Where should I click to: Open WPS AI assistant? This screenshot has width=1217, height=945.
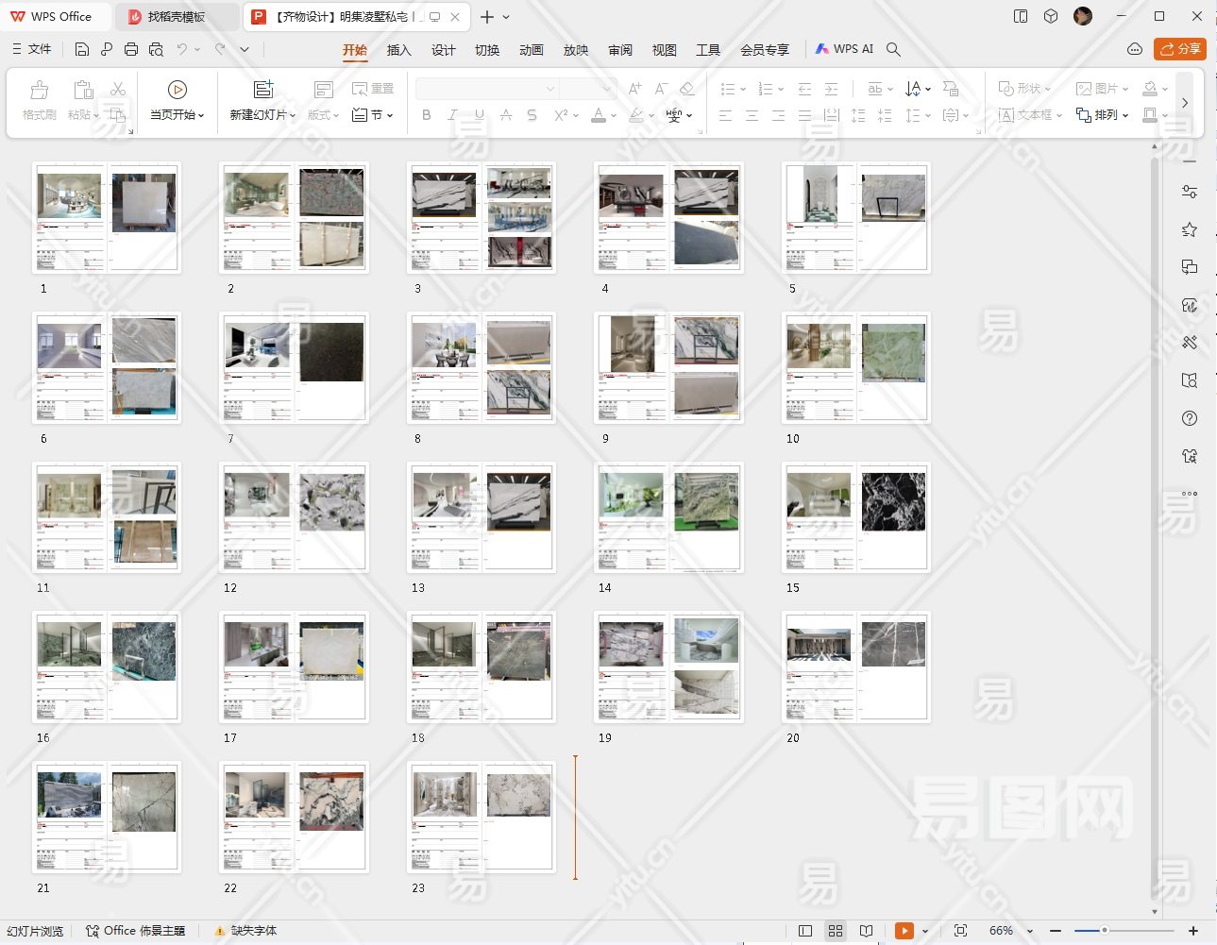845,49
